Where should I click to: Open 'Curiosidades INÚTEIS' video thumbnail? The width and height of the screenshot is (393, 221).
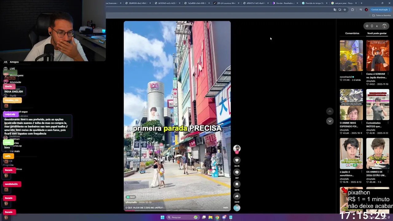(378, 105)
